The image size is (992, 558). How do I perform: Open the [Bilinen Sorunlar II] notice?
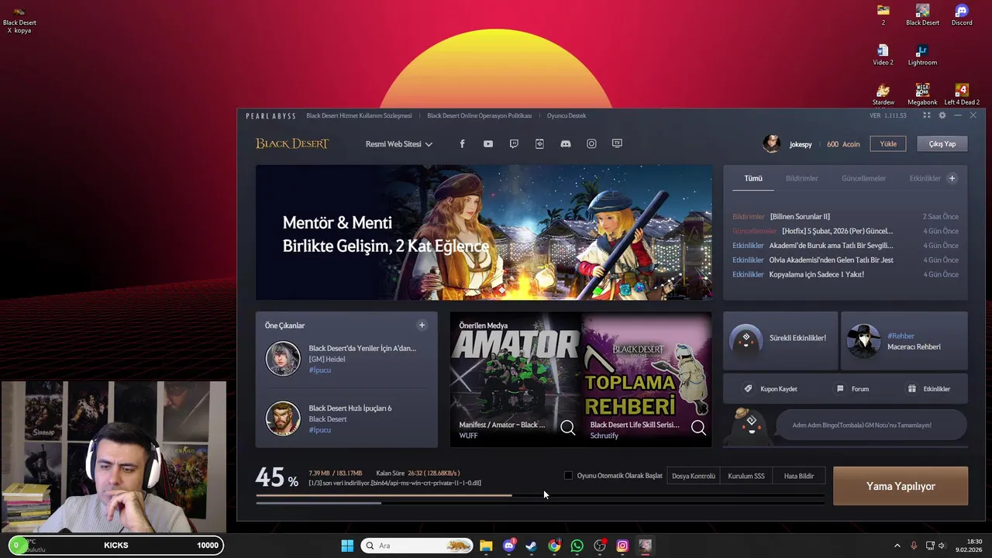click(800, 217)
